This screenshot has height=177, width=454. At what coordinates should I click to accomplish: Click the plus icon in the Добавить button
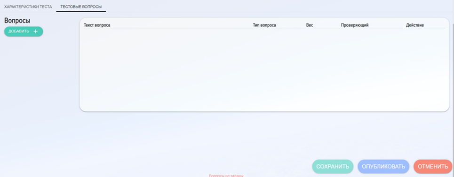tap(36, 31)
